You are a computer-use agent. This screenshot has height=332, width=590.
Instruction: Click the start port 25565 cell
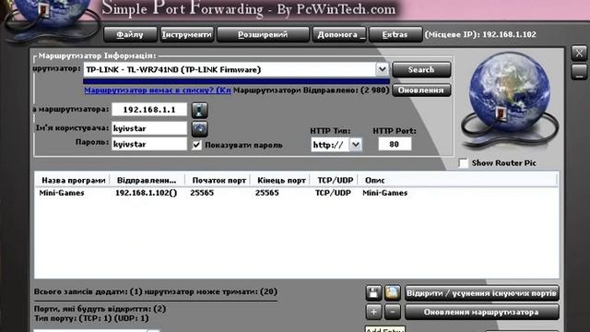[202, 193]
